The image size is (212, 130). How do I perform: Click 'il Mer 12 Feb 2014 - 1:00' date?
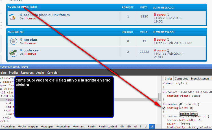point(173,43)
